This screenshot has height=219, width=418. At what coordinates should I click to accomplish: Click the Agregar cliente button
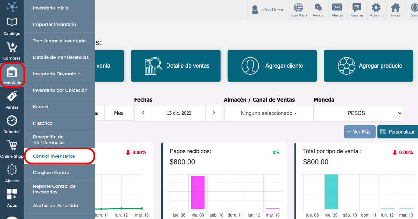pos(272,66)
